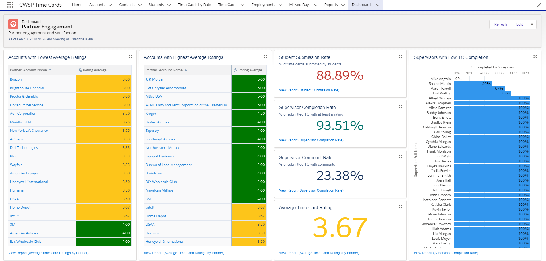Click the yellow 3.00 cell for Procter & Gamble
This screenshot has height=261, width=546.
[104, 96]
